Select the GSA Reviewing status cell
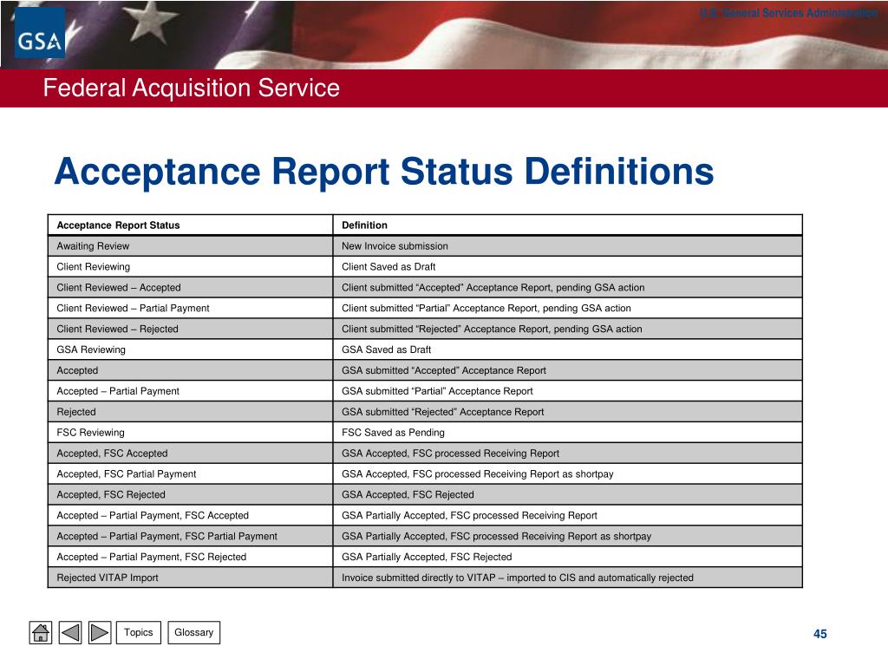This screenshot has width=888, height=666. [190, 350]
